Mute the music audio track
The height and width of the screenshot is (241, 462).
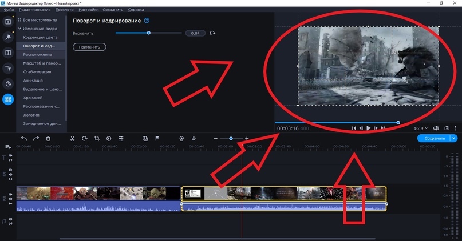click(x=10, y=219)
